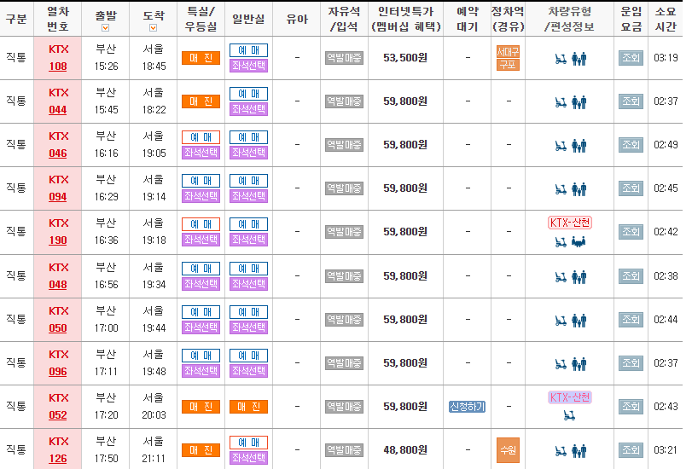Click the family seat icon in the KTX 108 row
692x469 pixels.
pyautogui.click(x=579, y=58)
